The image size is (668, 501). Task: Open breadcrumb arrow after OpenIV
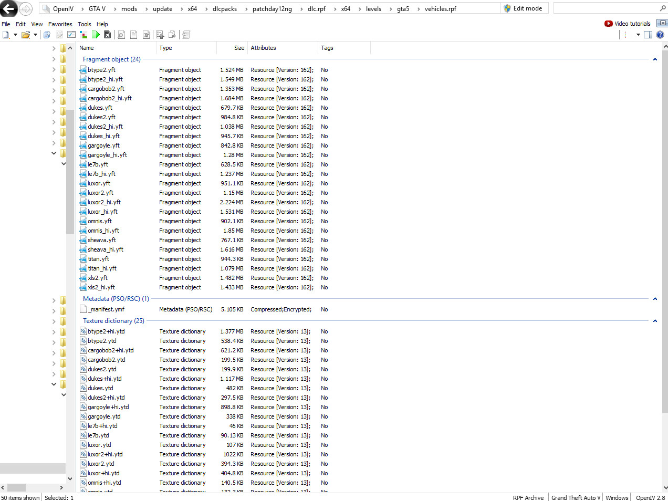(x=82, y=9)
